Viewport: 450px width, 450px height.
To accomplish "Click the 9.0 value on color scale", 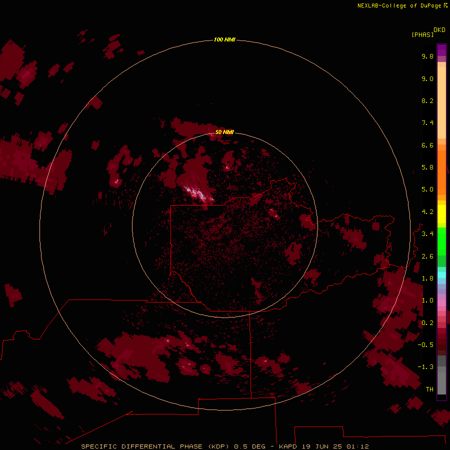I will click(x=427, y=78).
